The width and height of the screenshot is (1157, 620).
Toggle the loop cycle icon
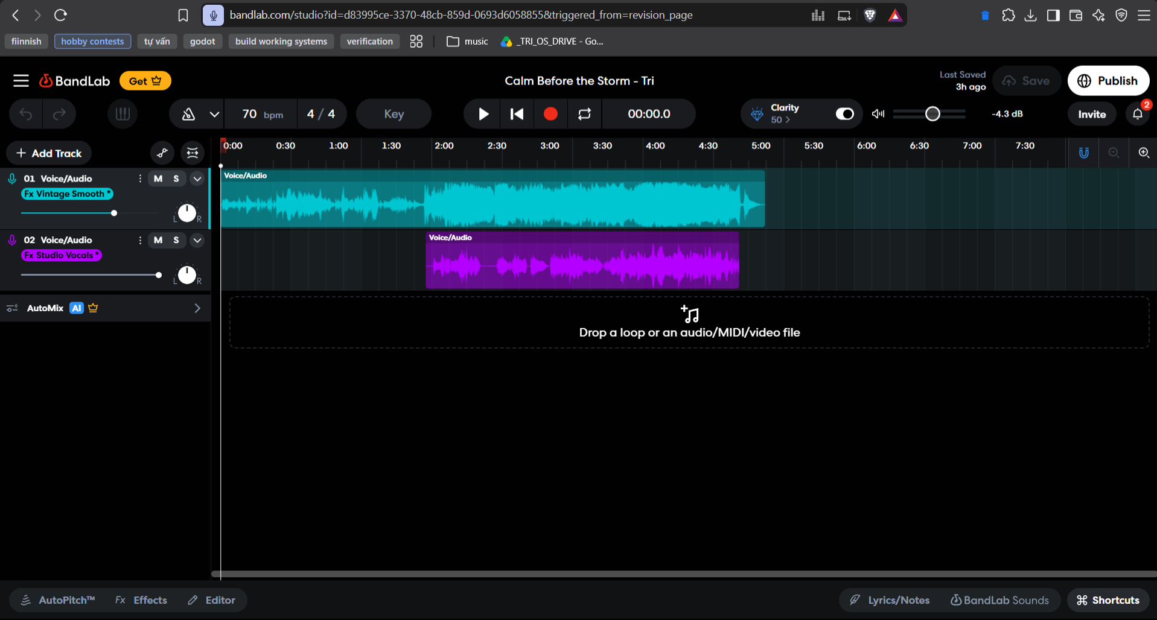tap(584, 114)
